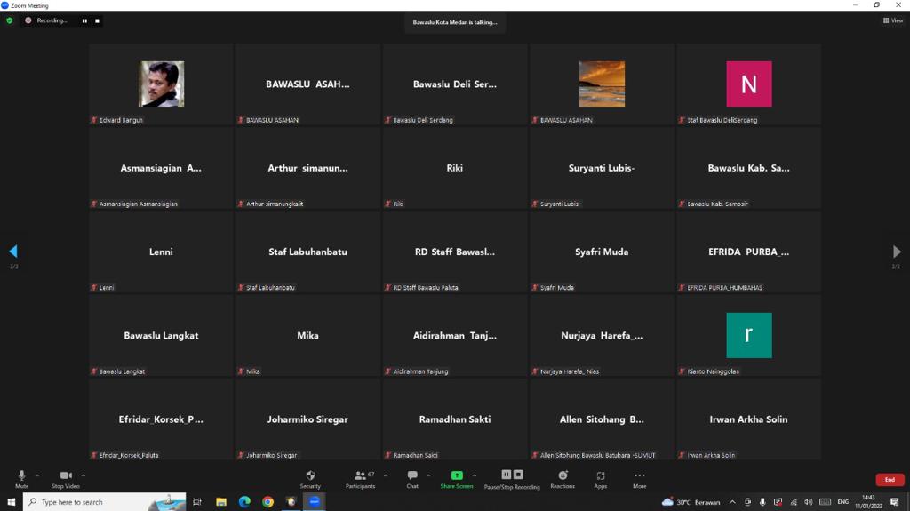
Task: Select Edward Bangun's video tile
Action: (161, 84)
